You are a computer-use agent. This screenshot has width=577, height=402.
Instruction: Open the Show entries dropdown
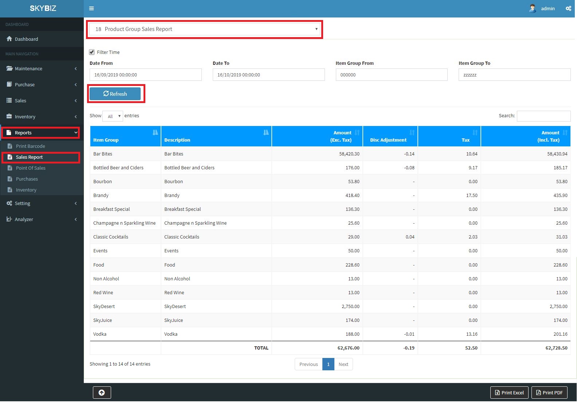(113, 116)
